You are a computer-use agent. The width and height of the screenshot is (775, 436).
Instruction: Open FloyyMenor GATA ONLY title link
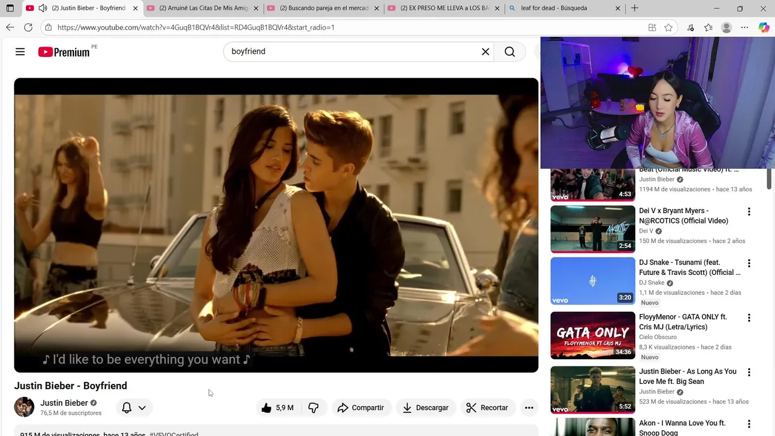pyautogui.click(x=683, y=322)
